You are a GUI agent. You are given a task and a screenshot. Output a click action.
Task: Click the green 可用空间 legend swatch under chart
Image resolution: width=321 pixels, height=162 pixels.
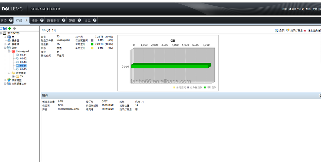pos(205,87)
